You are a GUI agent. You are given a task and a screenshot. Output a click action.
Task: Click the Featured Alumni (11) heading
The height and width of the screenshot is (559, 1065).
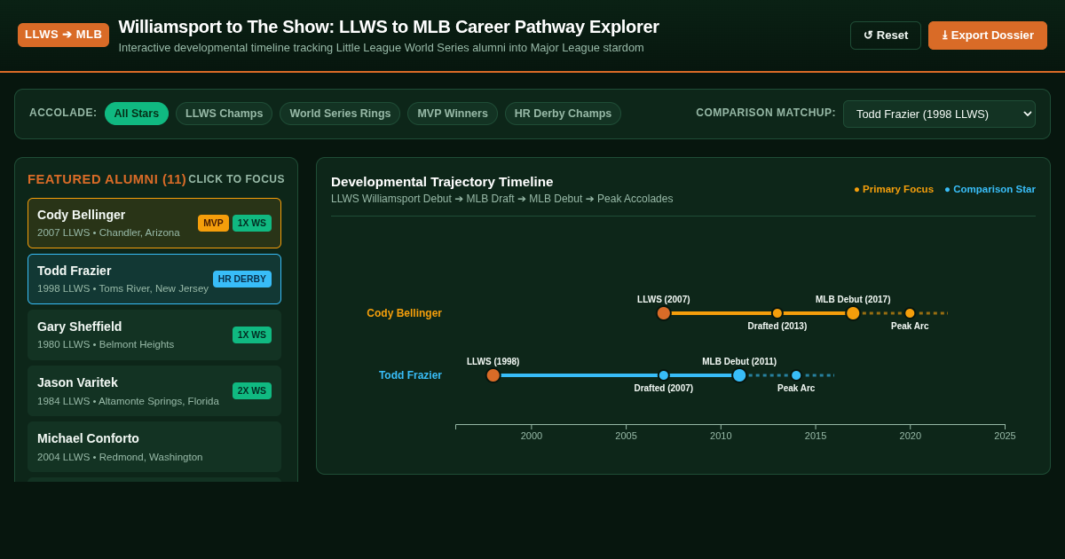pyautogui.click(x=106, y=179)
